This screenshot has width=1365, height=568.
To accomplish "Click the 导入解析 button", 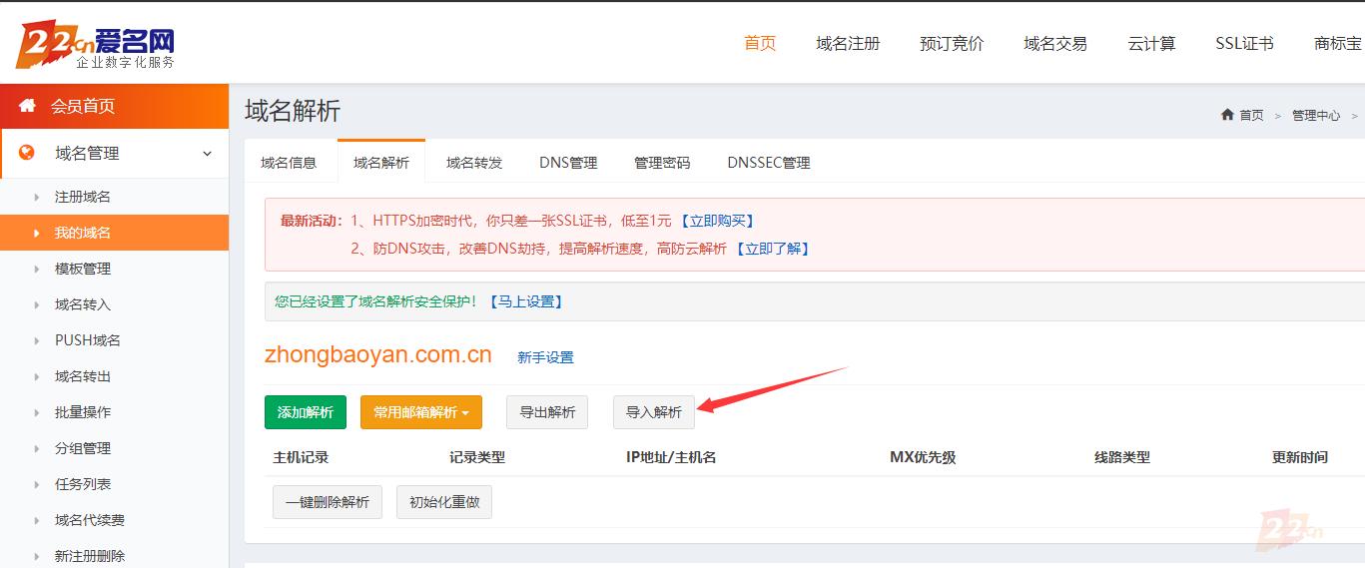I will pos(654,412).
